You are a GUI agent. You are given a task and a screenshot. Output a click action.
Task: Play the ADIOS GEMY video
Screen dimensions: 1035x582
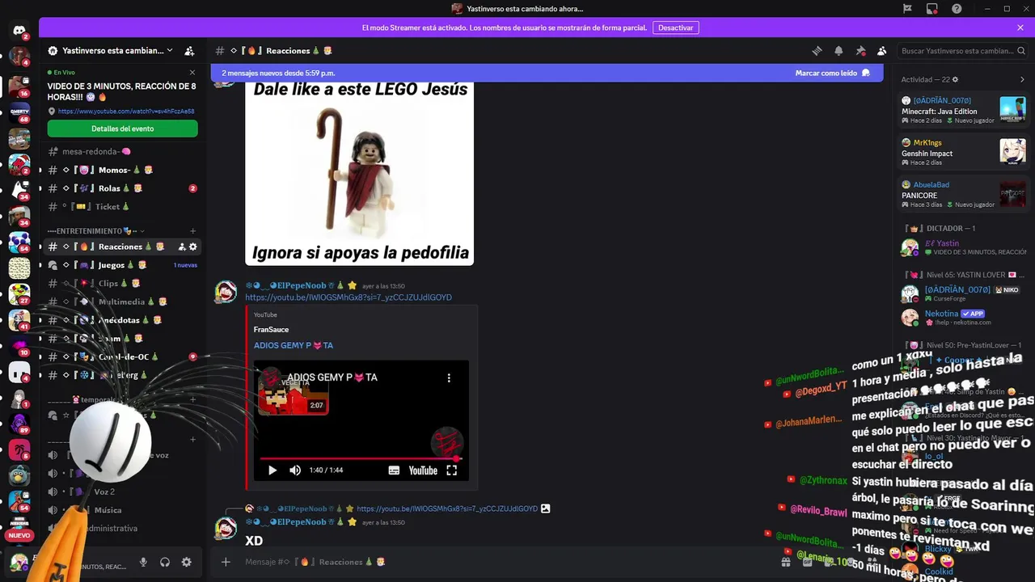tap(272, 470)
